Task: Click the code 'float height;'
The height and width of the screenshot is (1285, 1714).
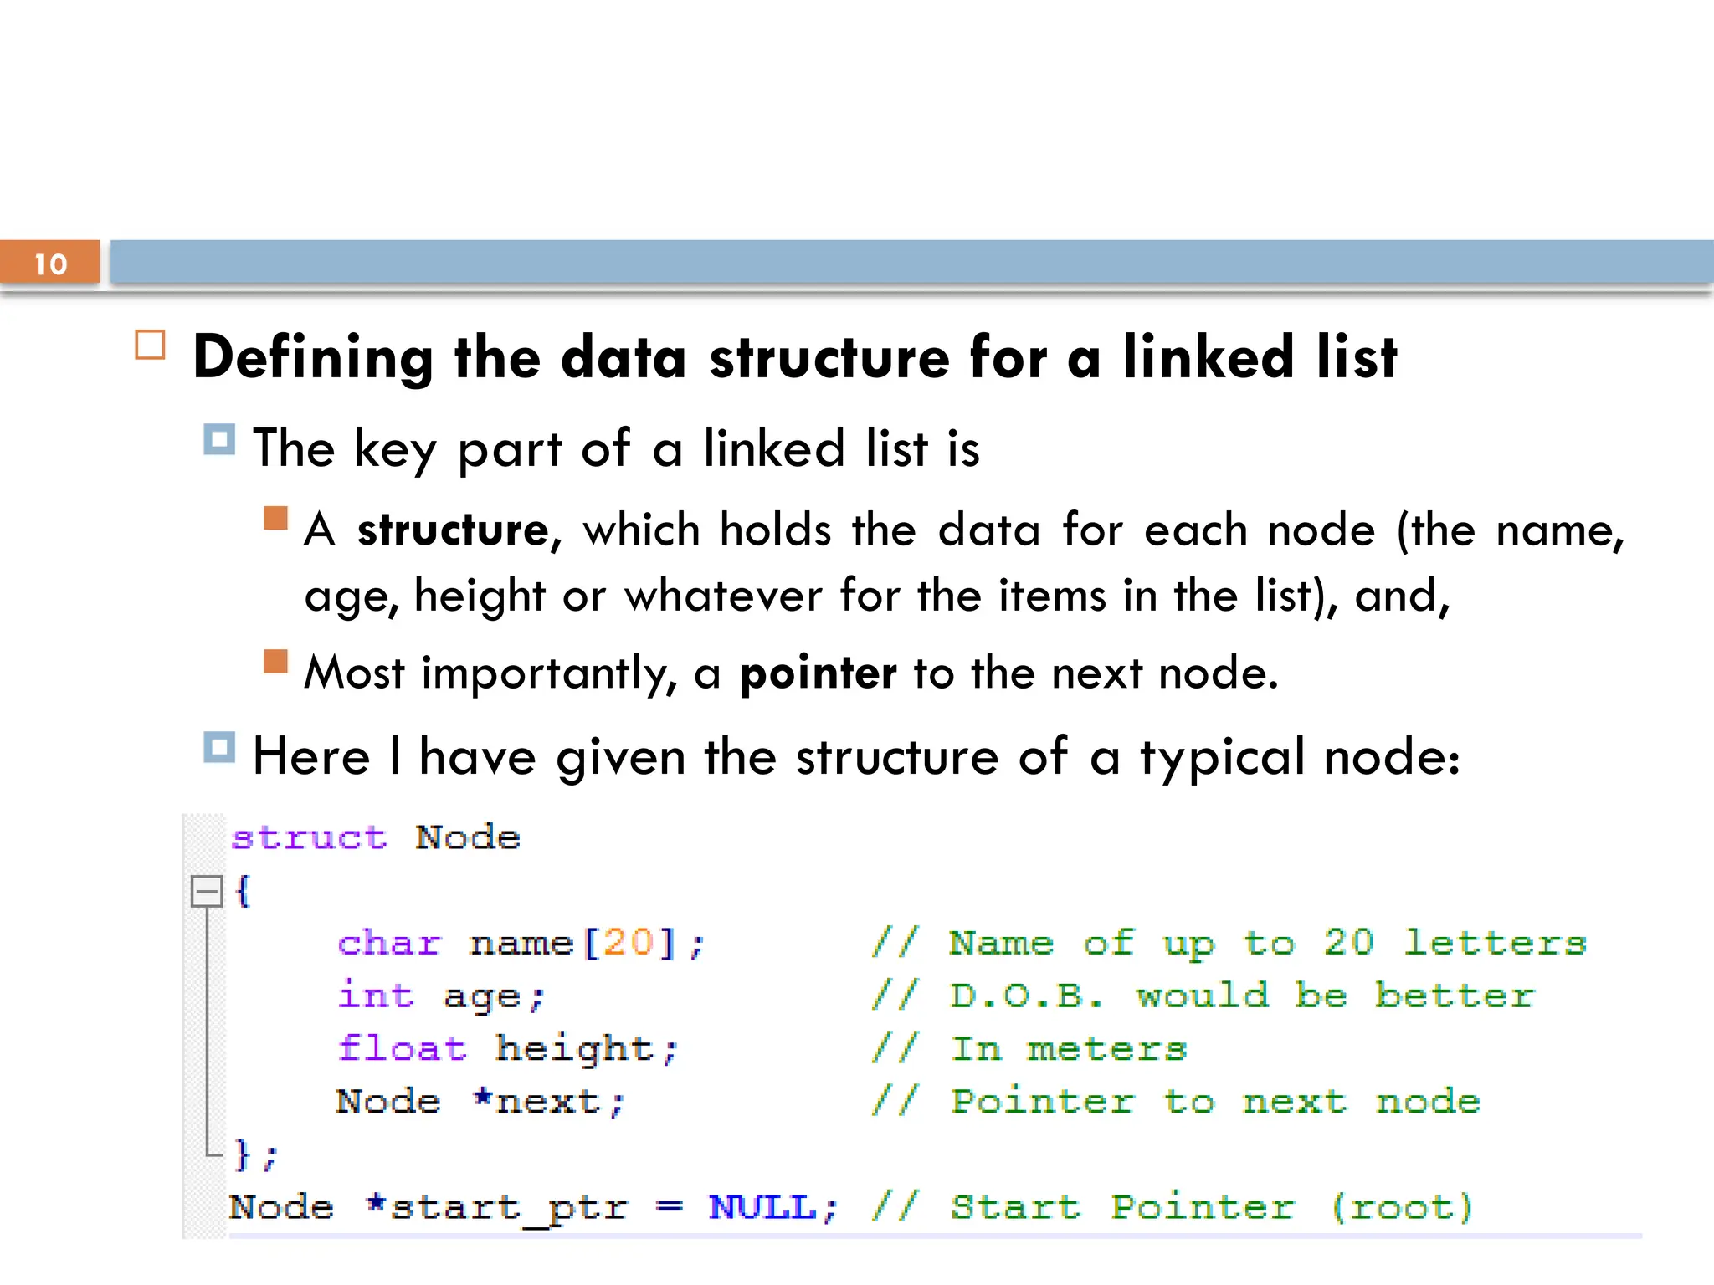Action: [x=508, y=1049]
